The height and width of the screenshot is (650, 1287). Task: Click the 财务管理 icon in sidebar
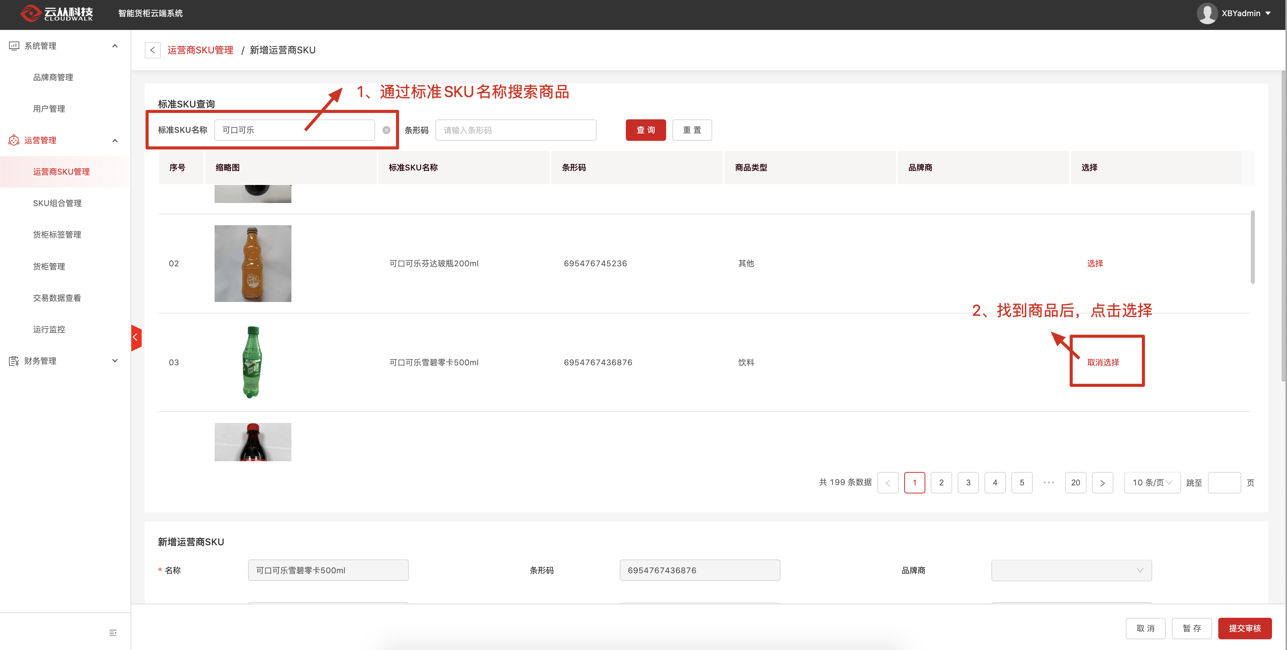14,361
